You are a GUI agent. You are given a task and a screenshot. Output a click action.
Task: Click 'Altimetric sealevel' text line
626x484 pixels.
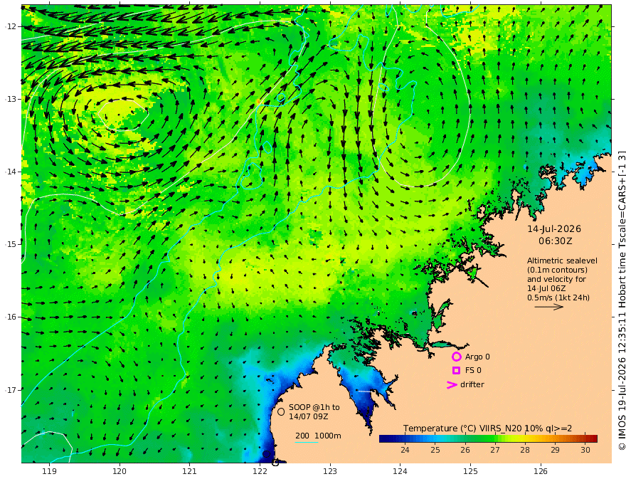pos(562,261)
